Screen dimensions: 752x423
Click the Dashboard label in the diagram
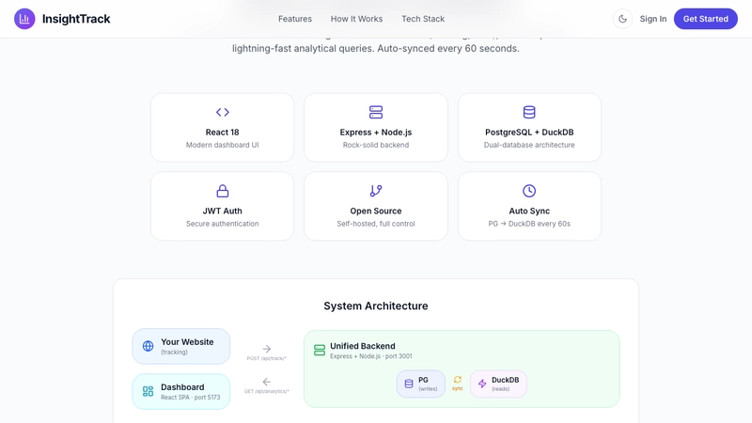pos(182,387)
